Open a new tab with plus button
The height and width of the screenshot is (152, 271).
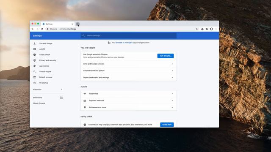pos(77,24)
